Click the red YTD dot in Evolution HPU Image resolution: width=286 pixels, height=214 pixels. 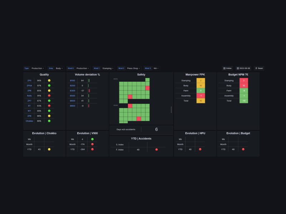pos(200,149)
